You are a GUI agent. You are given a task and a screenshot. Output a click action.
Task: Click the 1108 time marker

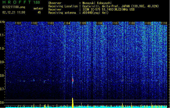(132, 23)
